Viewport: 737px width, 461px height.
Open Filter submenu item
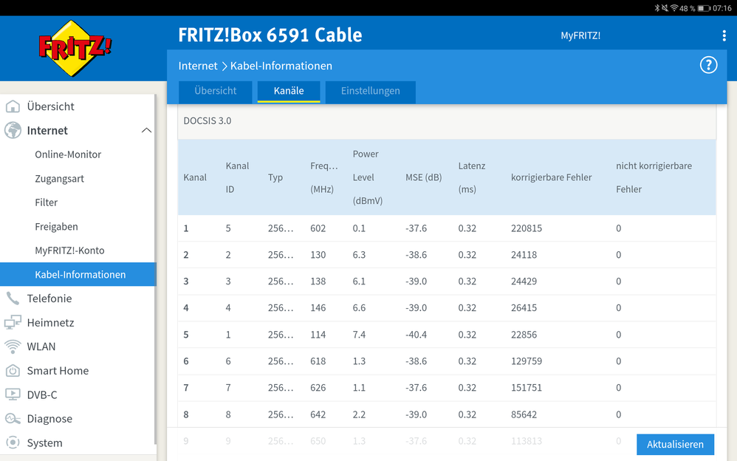click(x=46, y=202)
